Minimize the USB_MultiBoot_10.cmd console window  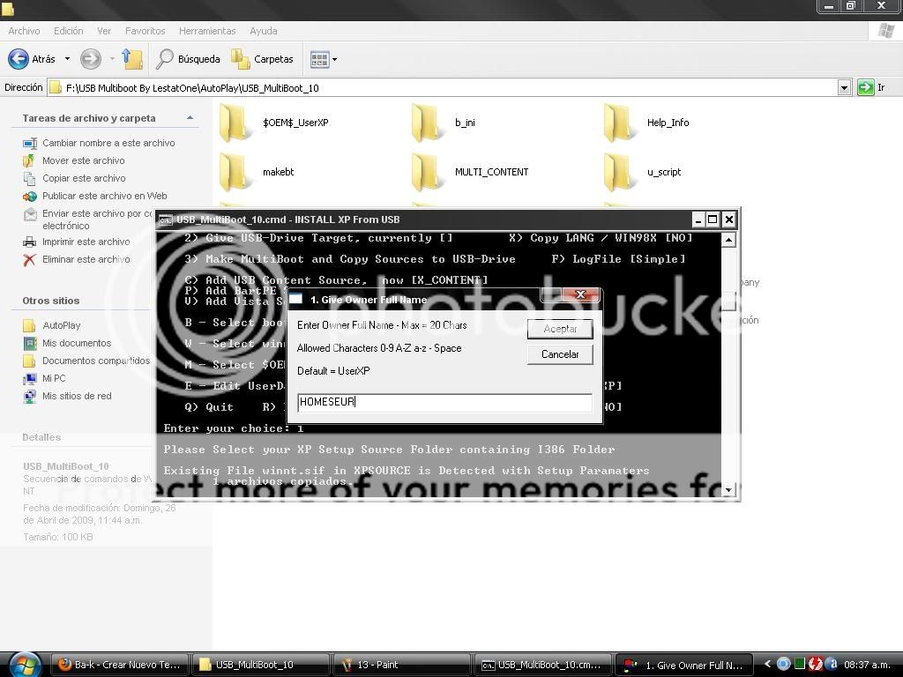pyautogui.click(x=698, y=219)
